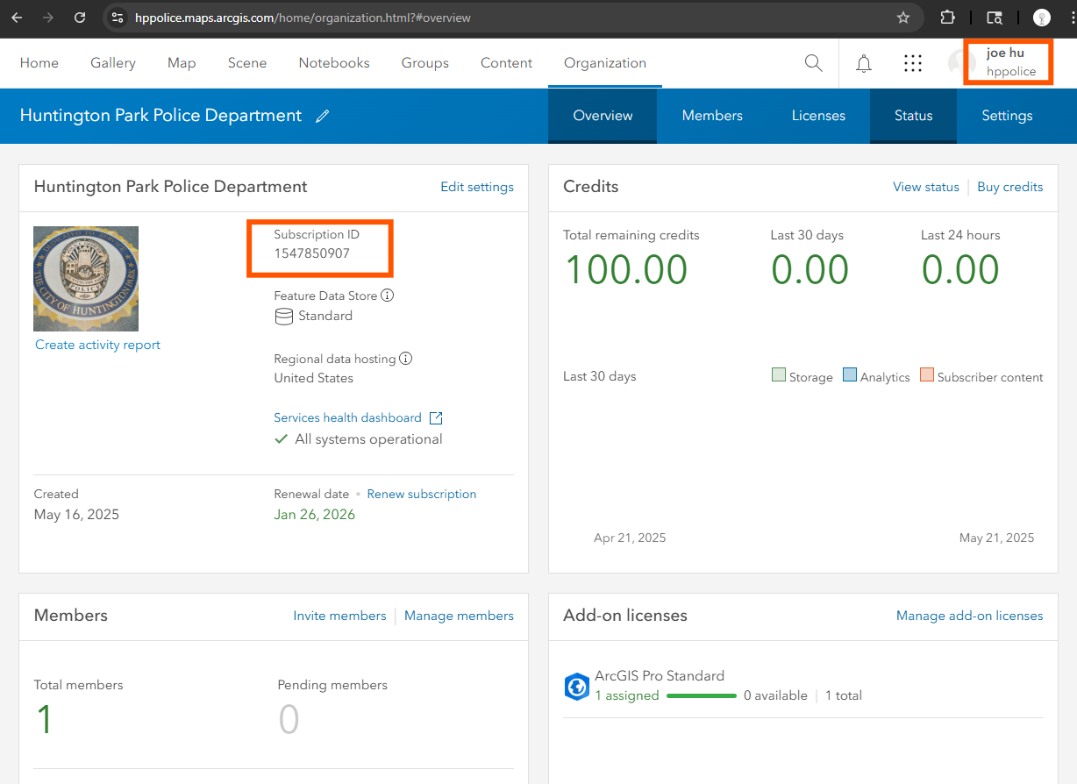Click the ArcGIS Pro Standard license icon
Viewport: 1077px width, 784px height.
[x=576, y=686]
